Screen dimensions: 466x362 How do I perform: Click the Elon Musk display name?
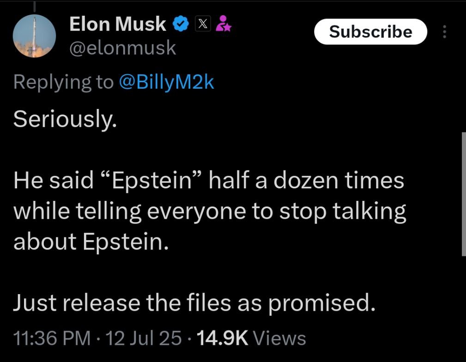click(x=118, y=24)
